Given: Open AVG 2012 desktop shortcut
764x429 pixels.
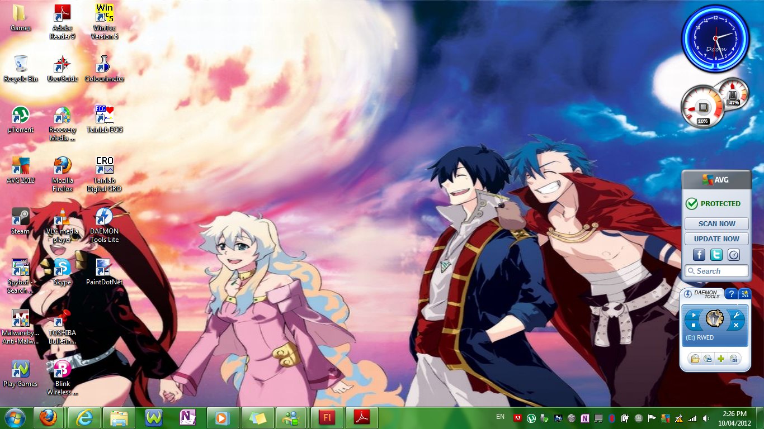Looking at the screenshot, I should tap(21, 170).
